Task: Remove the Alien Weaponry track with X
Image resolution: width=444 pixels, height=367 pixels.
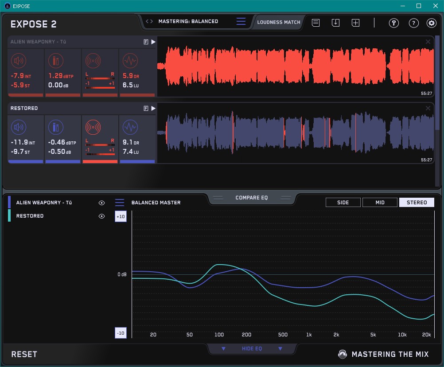Action: click(x=428, y=42)
